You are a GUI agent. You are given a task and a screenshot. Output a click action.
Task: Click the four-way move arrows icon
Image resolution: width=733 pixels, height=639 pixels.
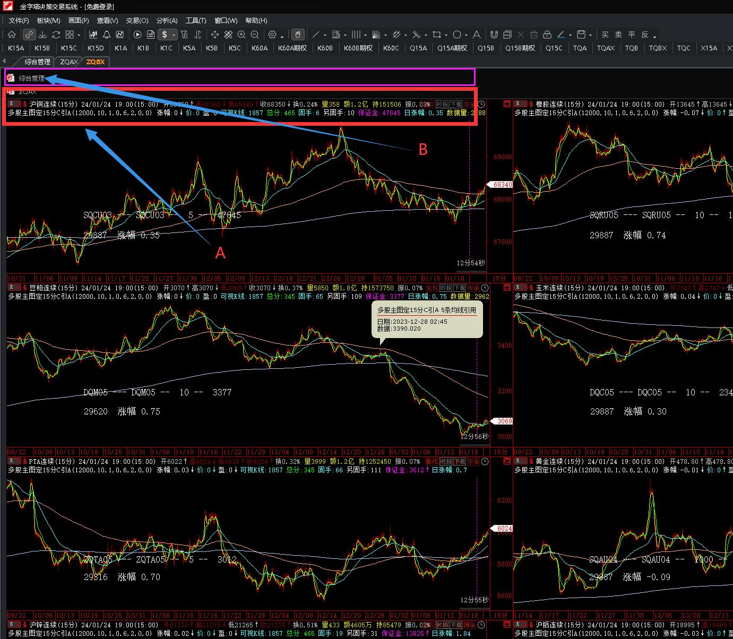tap(215, 34)
